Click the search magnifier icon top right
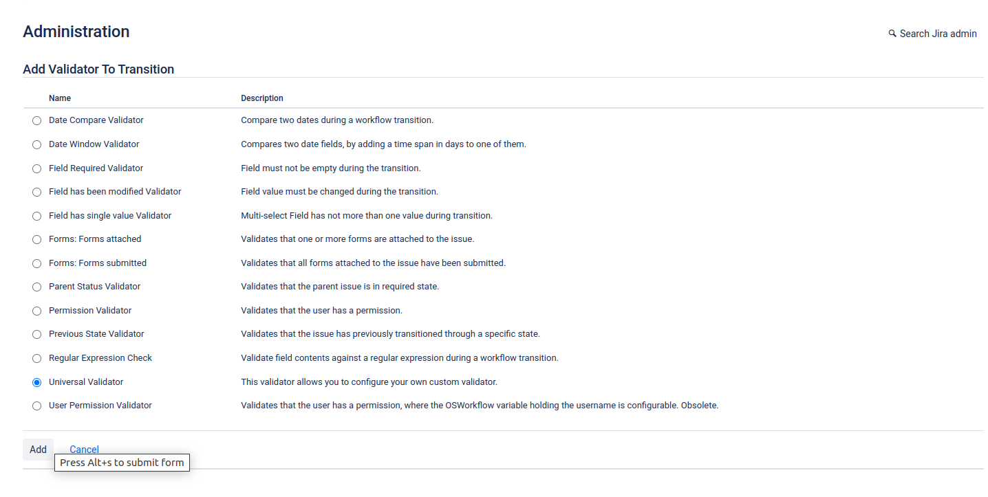Screen dimensions: 988x497 [x=892, y=33]
